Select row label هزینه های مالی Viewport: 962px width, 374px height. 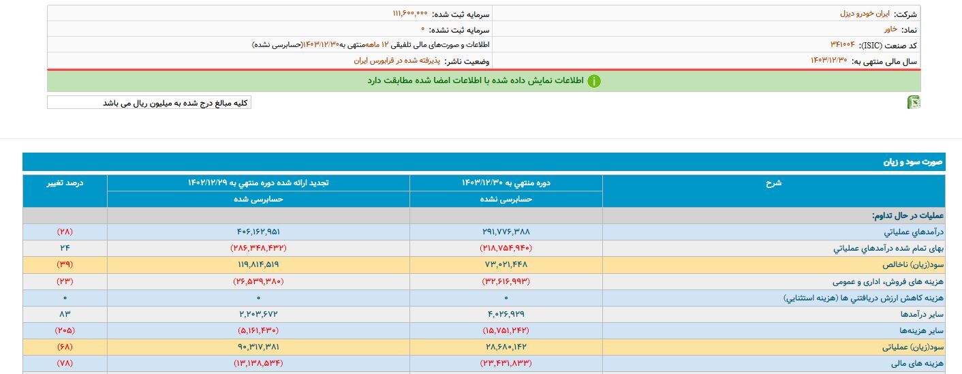pyautogui.click(x=919, y=363)
